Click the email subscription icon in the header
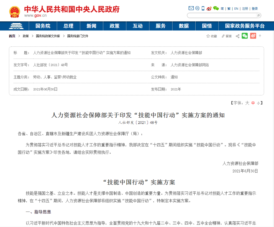Screen dimensions: 274x227 pos(191,8)
